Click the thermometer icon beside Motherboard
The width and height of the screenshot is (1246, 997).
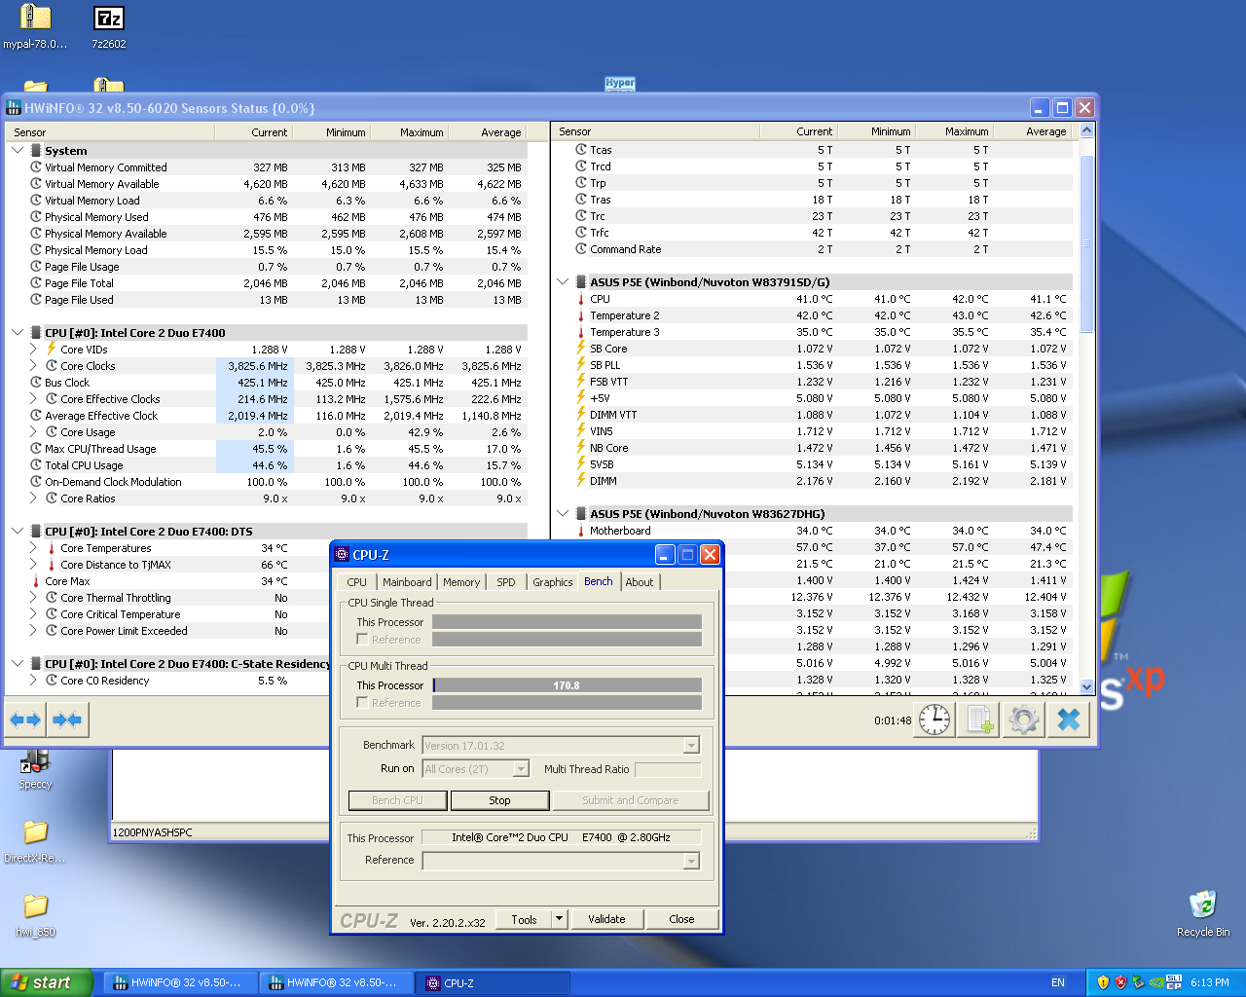pyautogui.click(x=581, y=531)
